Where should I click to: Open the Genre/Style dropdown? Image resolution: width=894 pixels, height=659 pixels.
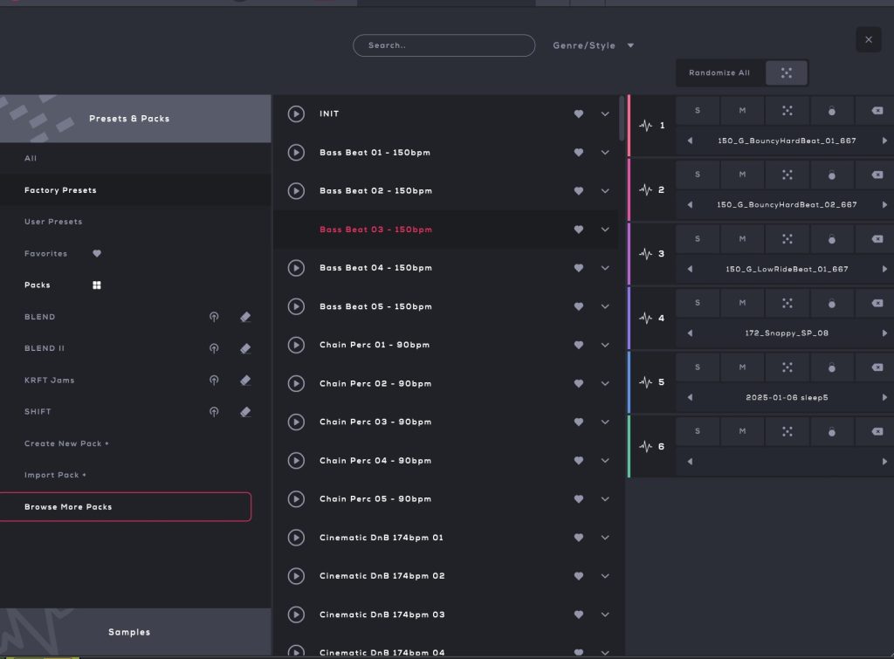(x=594, y=45)
